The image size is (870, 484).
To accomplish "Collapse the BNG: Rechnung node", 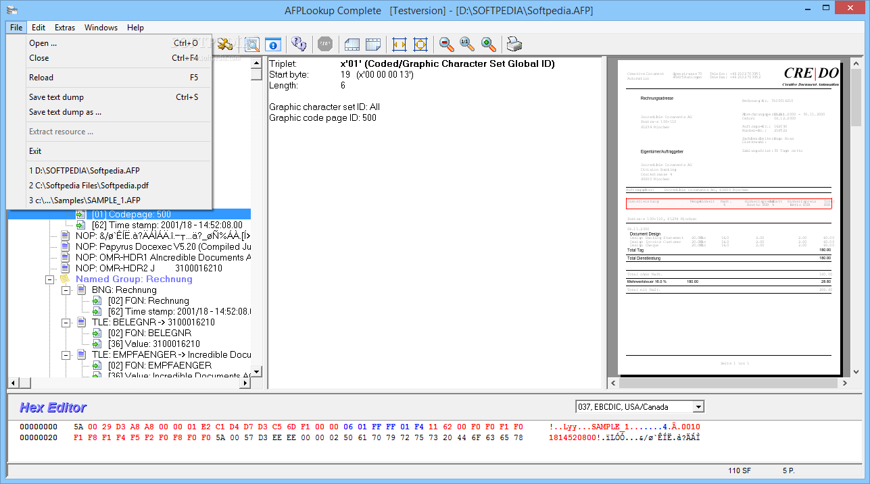I will [x=66, y=290].
